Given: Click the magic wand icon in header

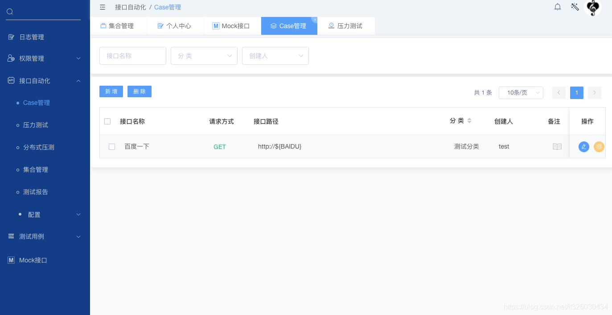Looking at the screenshot, I should (575, 7).
